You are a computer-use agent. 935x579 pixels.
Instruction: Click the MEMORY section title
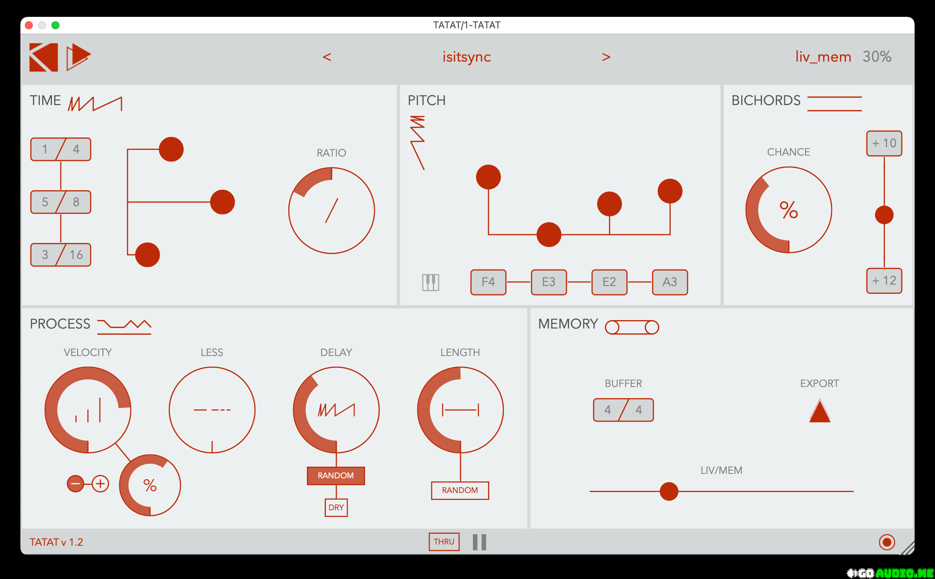tap(568, 324)
